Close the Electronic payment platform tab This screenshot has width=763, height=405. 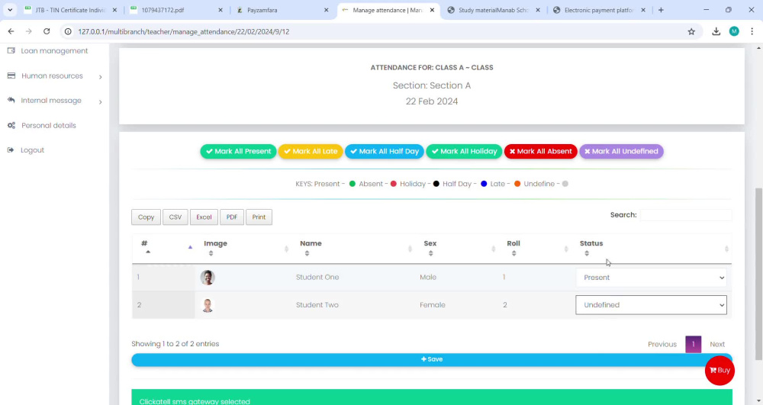[x=643, y=10]
